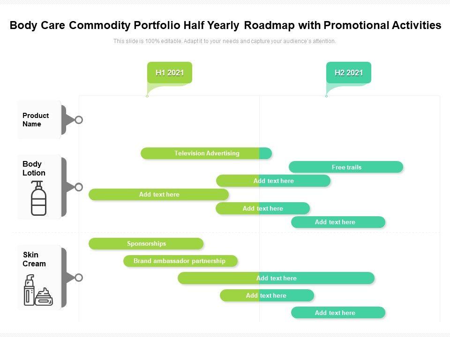Select the H1 2021 callout marker
Screen dimensions: 450x337
tap(170, 73)
